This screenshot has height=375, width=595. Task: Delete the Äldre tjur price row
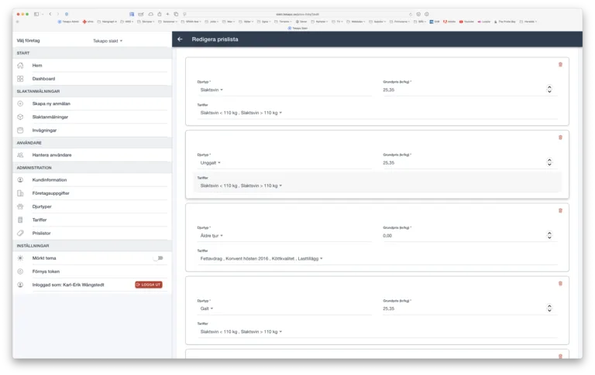click(x=560, y=210)
